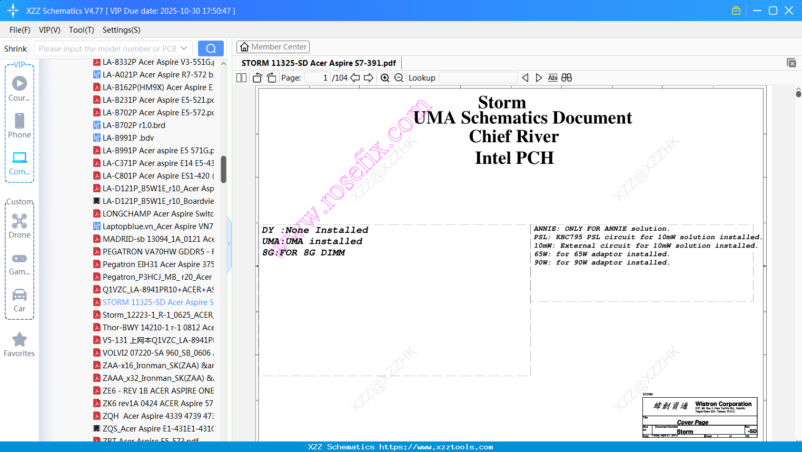
Task: Open LA-D121P_B5W1E_r10_Boardview file
Action: coord(154,201)
